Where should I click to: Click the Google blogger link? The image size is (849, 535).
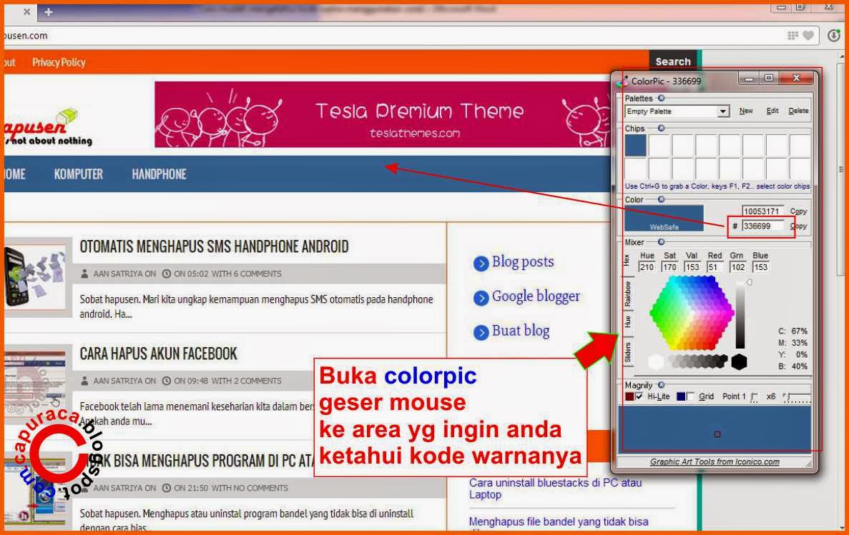(x=536, y=296)
